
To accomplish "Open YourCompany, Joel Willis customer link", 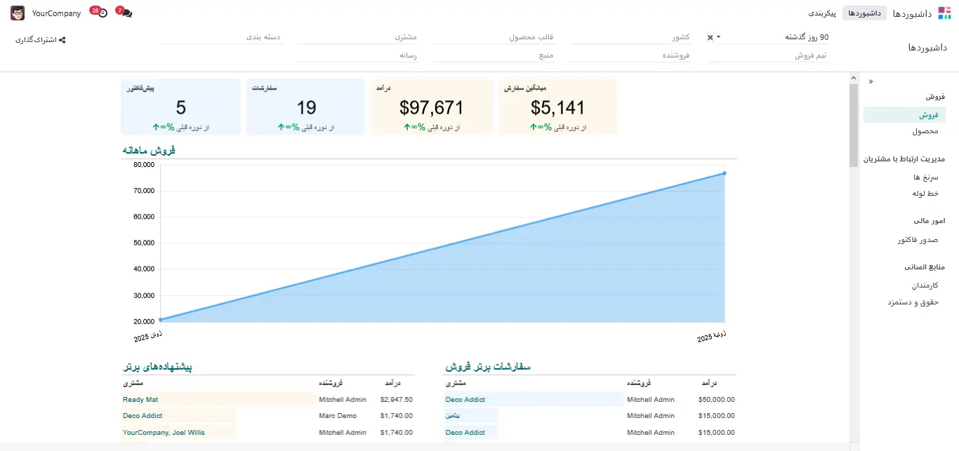I will click(x=164, y=433).
